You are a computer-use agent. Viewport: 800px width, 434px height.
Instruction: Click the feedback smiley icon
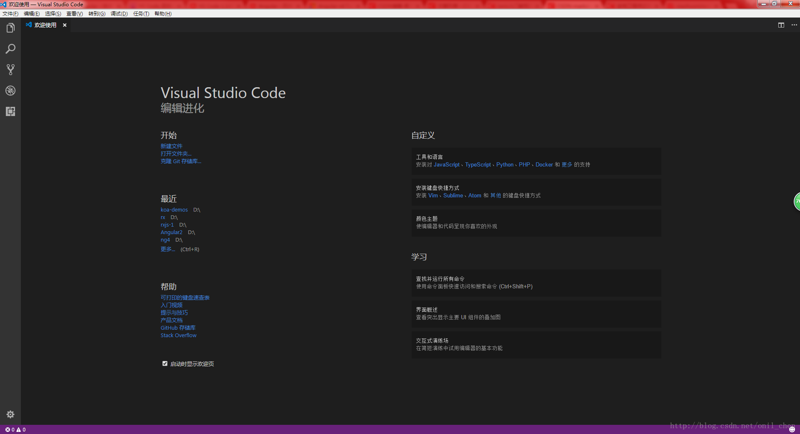tap(792, 429)
